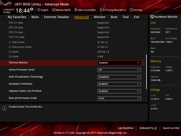The image size is (181, 136).
Task: Open the Thermal Monitor dropdown
Action: coord(119,63)
